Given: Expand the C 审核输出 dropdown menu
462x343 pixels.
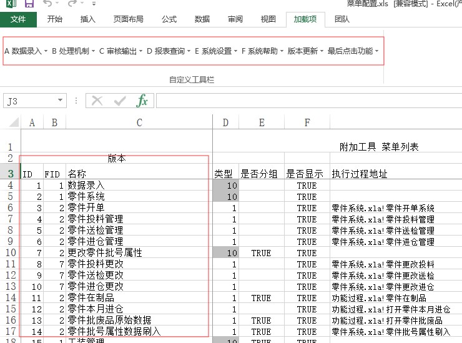Looking at the screenshot, I should tap(120, 51).
